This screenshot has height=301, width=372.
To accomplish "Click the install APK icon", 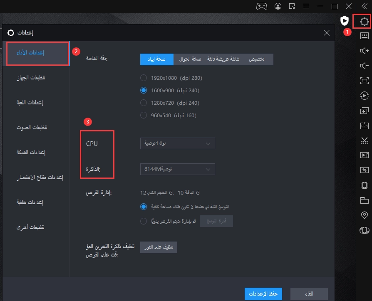I will tap(364, 126).
